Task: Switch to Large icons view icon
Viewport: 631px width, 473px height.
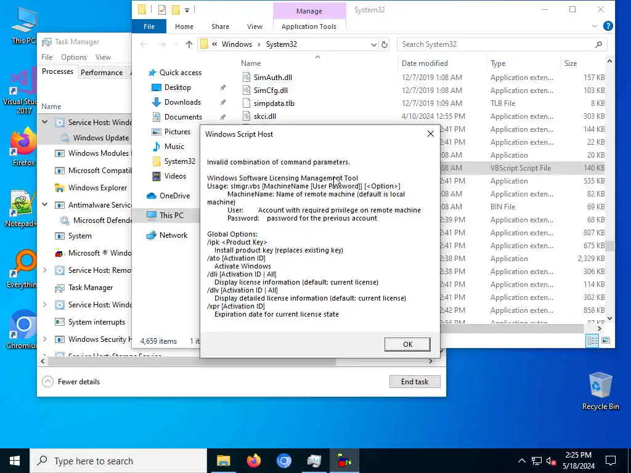Action: coord(605,341)
